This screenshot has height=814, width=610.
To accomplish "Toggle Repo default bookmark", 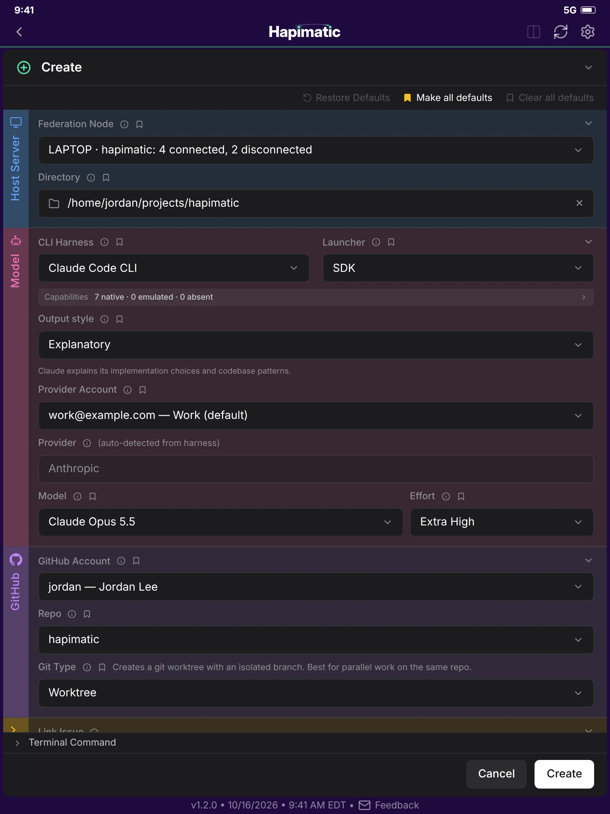I will coord(87,614).
